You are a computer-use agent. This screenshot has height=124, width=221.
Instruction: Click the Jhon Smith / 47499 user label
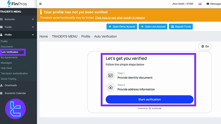pos(183,4)
